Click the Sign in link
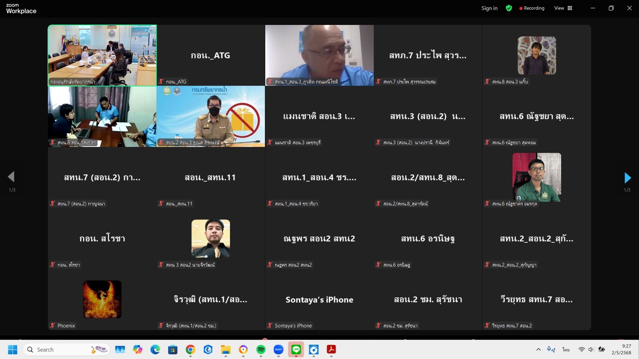Viewport: 639px width, 359px height. pyautogui.click(x=489, y=8)
